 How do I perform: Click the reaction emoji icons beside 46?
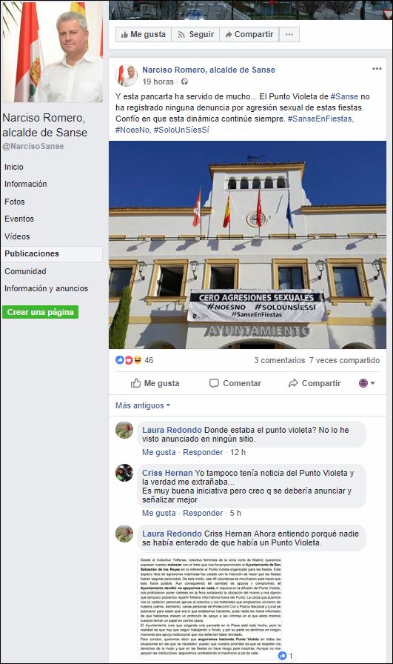click(129, 360)
